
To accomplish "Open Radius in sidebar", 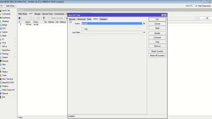I will click(5, 72).
